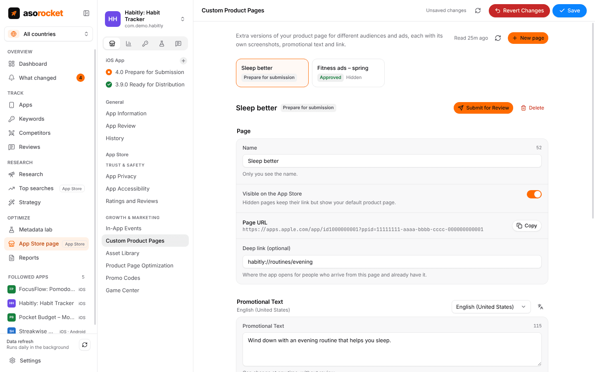Open Research page

(x=46, y=174)
